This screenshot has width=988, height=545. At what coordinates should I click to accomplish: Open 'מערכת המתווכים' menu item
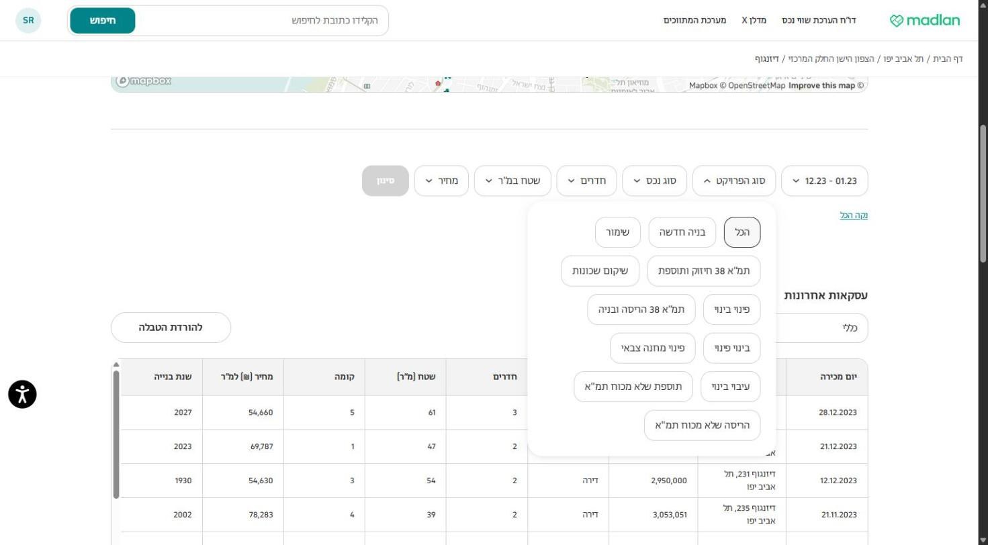695,20
